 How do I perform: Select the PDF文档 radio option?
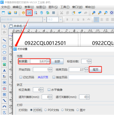click(x=46, y=110)
